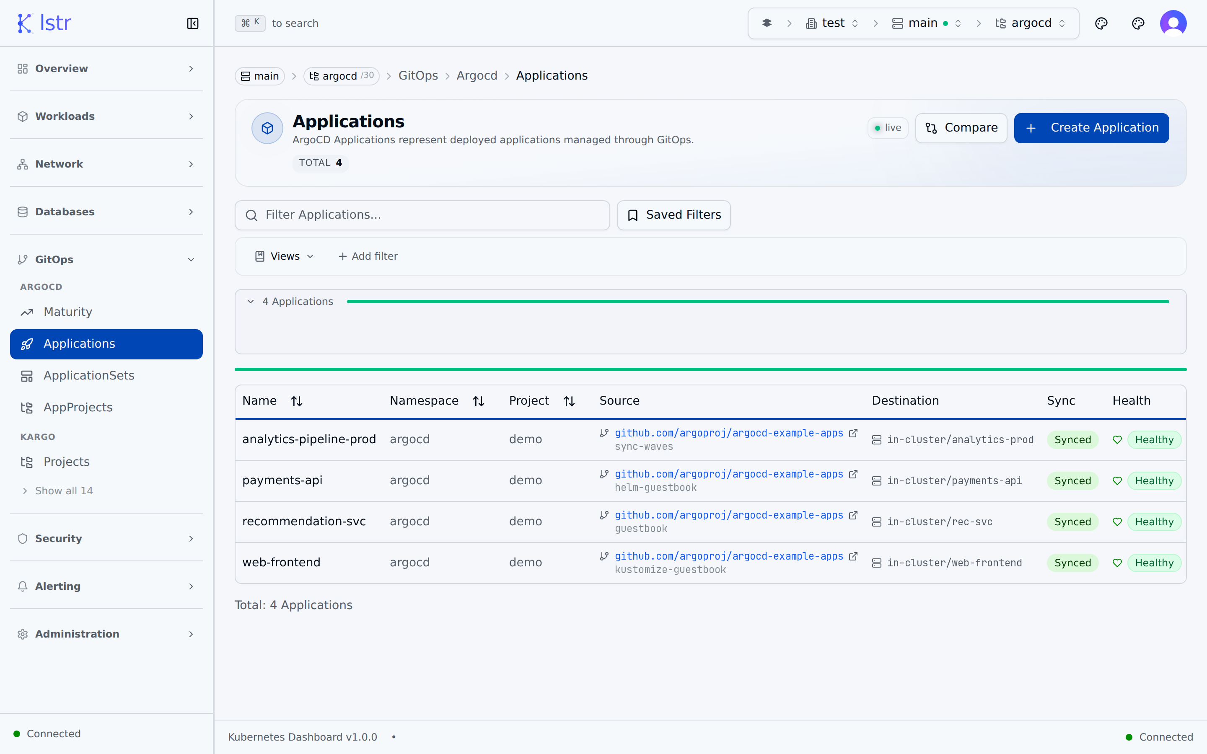Click the Create Application button
1207x754 pixels.
[1091, 128]
